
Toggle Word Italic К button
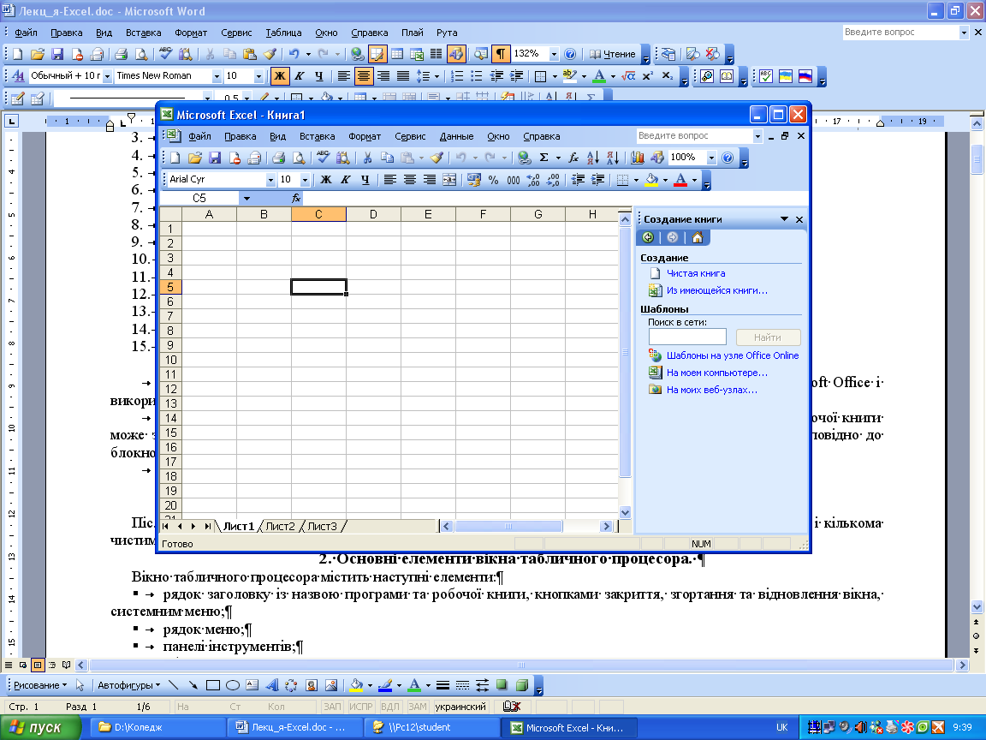tap(300, 76)
